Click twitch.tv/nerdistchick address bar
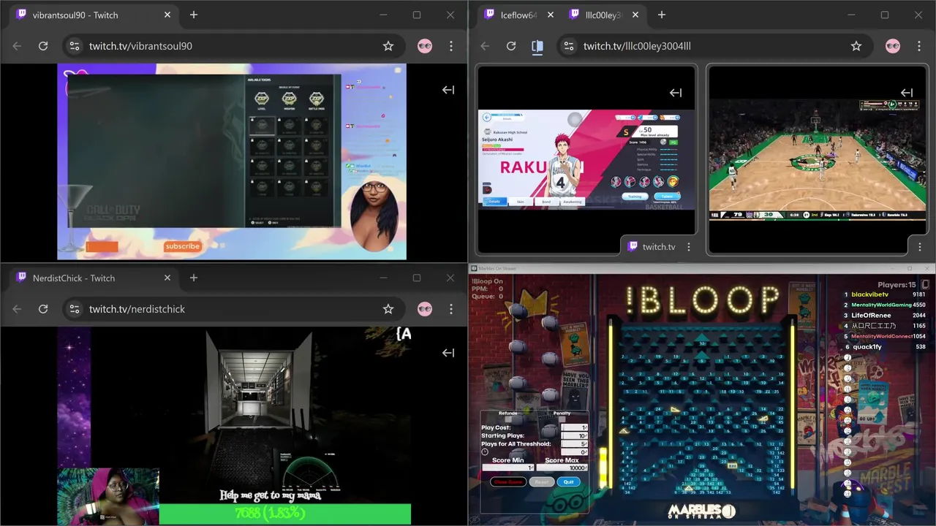The image size is (936, 526). 137,309
